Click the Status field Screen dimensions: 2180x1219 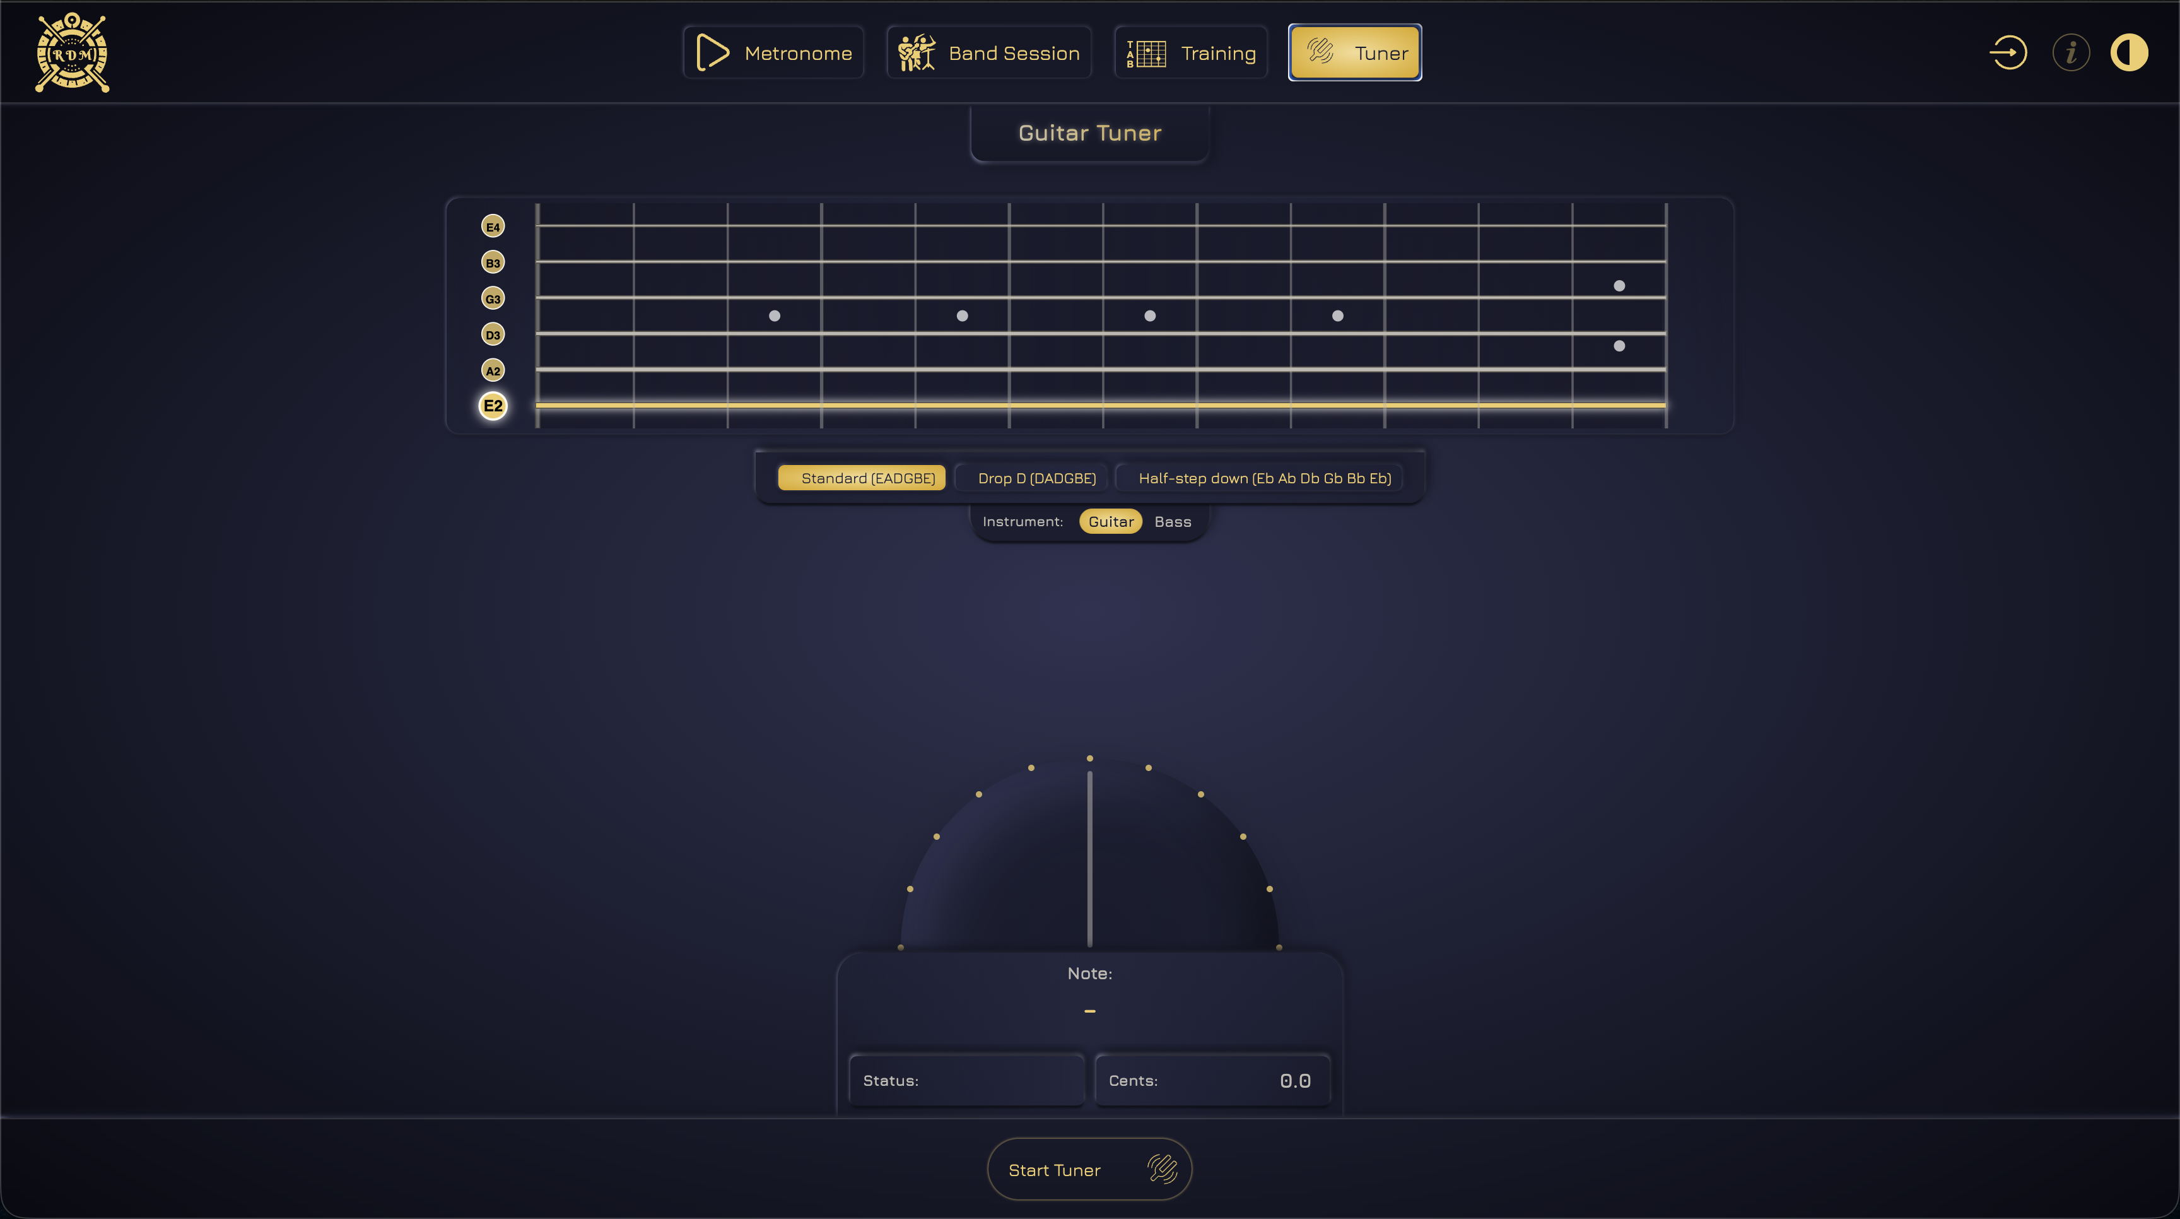click(x=966, y=1080)
